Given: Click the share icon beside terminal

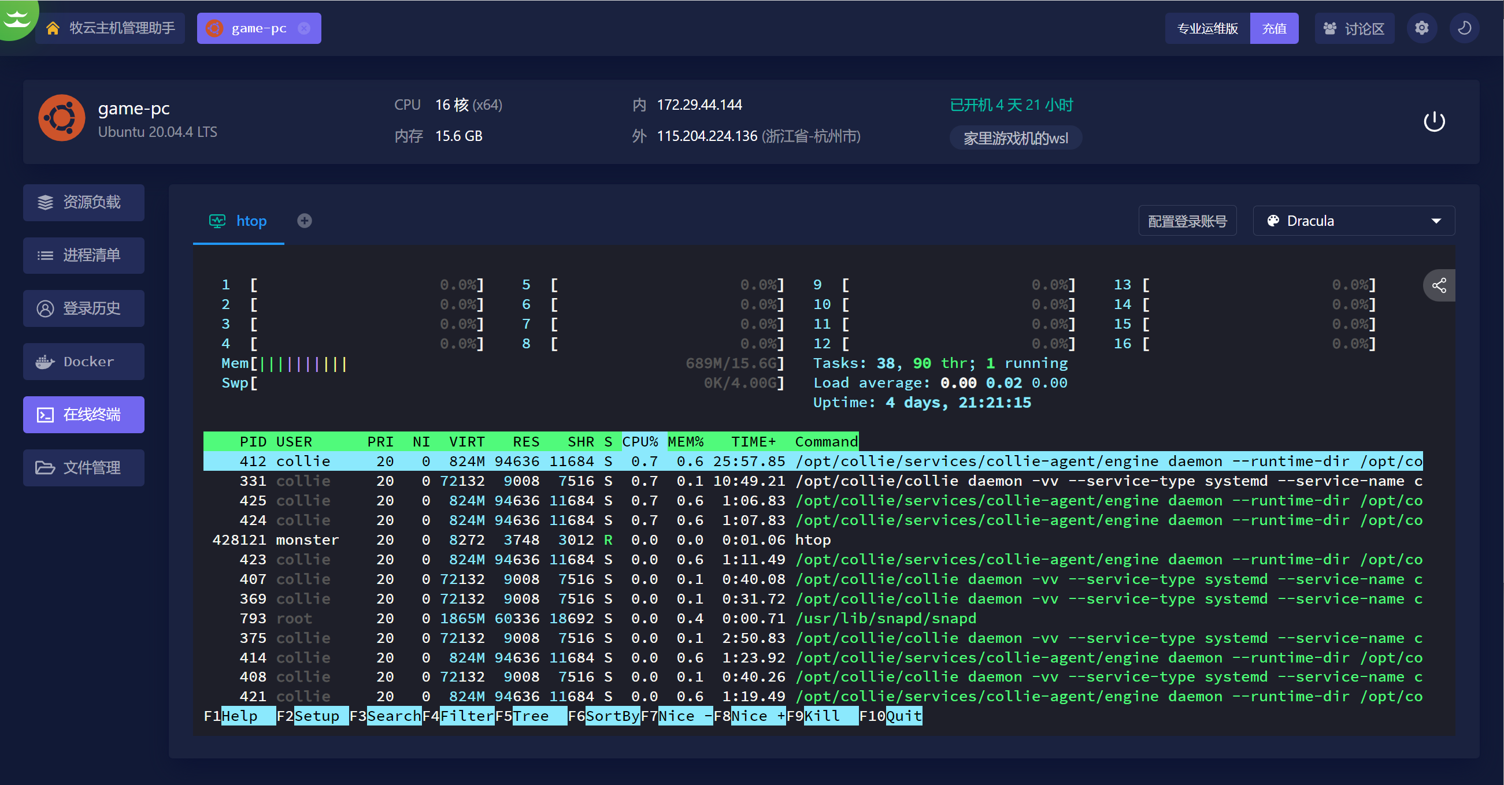Looking at the screenshot, I should (1439, 285).
